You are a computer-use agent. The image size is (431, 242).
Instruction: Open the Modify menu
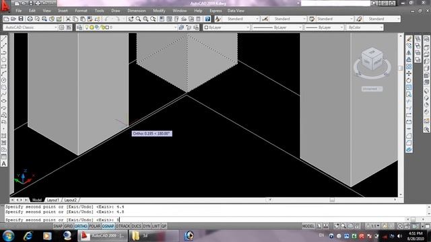(x=159, y=11)
